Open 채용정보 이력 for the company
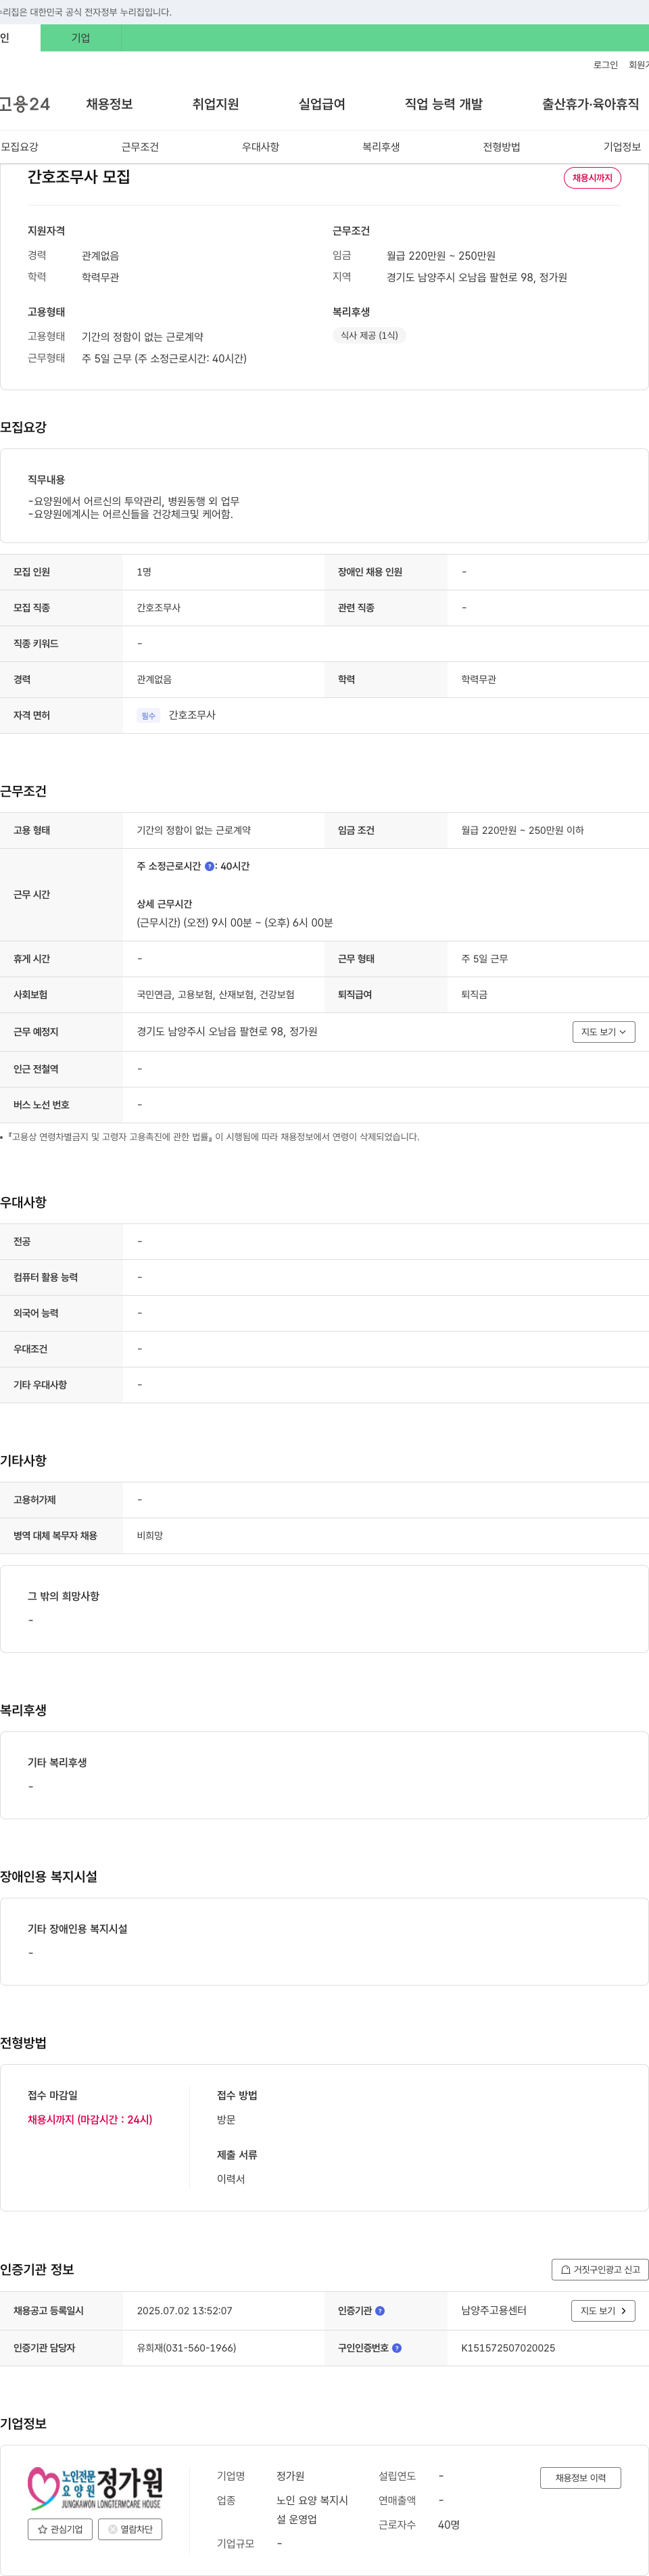 click(580, 2478)
